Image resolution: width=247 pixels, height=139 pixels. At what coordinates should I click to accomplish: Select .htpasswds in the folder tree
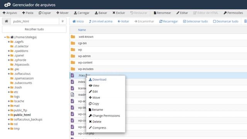click(22, 64)
